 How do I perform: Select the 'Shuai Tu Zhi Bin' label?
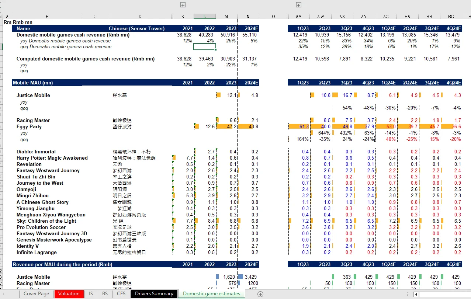[x=36, y=177]
